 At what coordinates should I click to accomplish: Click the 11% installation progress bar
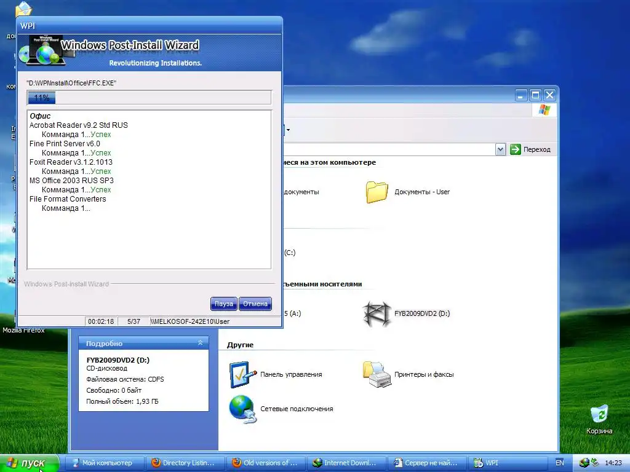(x=149, y=98)
